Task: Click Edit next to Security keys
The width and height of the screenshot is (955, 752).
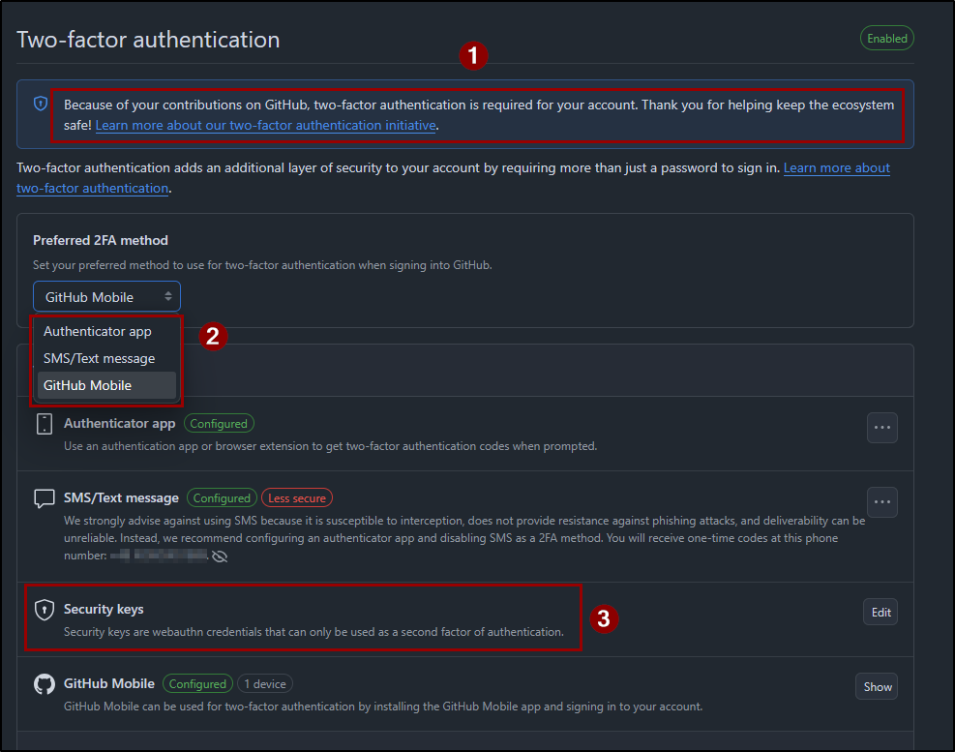Action: (880, 611)
